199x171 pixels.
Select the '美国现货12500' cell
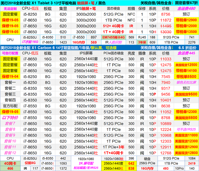tap(186, 65)
